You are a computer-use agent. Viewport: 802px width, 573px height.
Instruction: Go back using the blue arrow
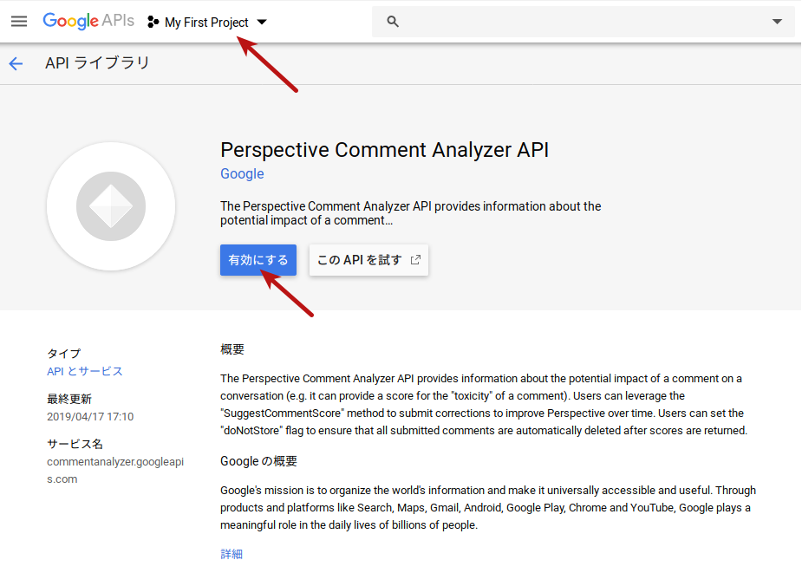coord(16,63)
